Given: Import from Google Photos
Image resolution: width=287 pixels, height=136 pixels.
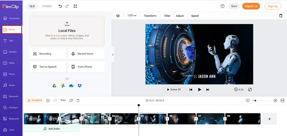Looking at the screenshot, I should click(63, 86).
